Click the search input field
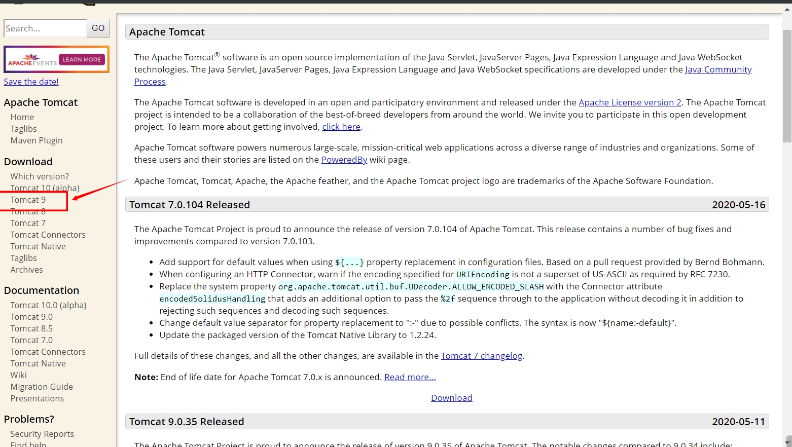 pyautogui.click(x=45, y=28)
